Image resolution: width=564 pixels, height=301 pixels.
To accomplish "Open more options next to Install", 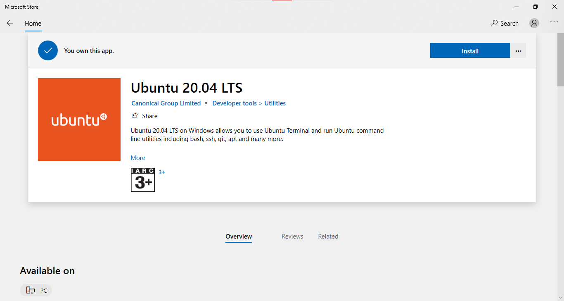I will (519, 51).
